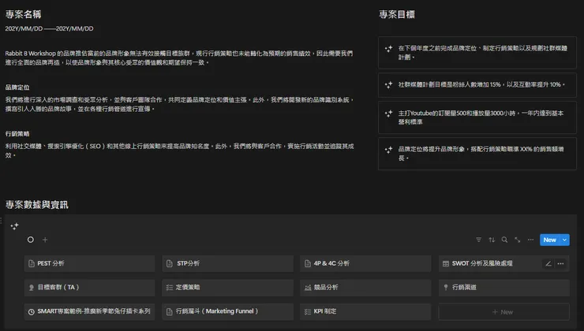Click the sparkle icon above database views
This screenshot has width=584, height=331.
tap(14, 226)
